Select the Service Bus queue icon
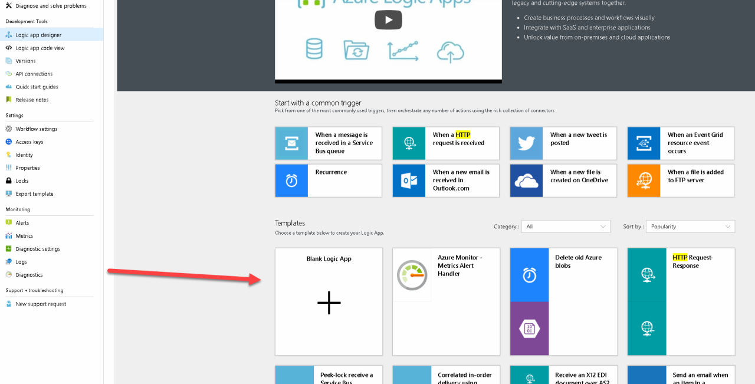The width and height of the screenshot is (755, 384). [291, 143]
